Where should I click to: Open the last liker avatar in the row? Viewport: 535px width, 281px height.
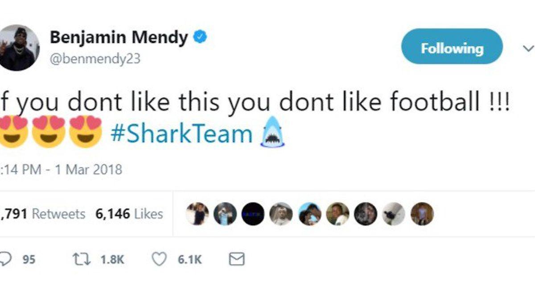point(422,214)
